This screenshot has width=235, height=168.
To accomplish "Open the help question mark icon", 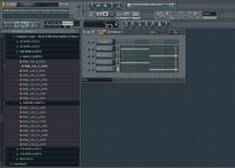I will pyautogui.click(x=166, y=24).
